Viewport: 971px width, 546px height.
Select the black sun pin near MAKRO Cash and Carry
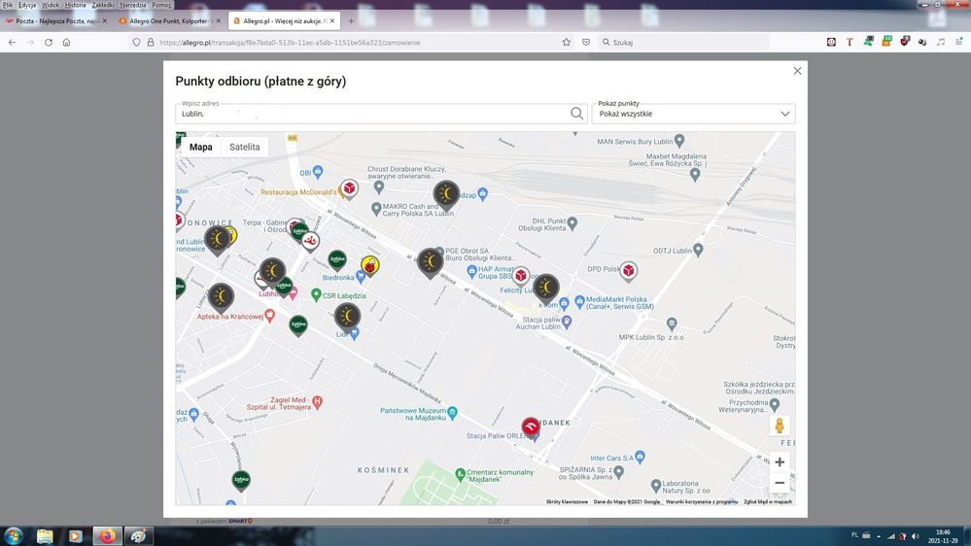446,195
